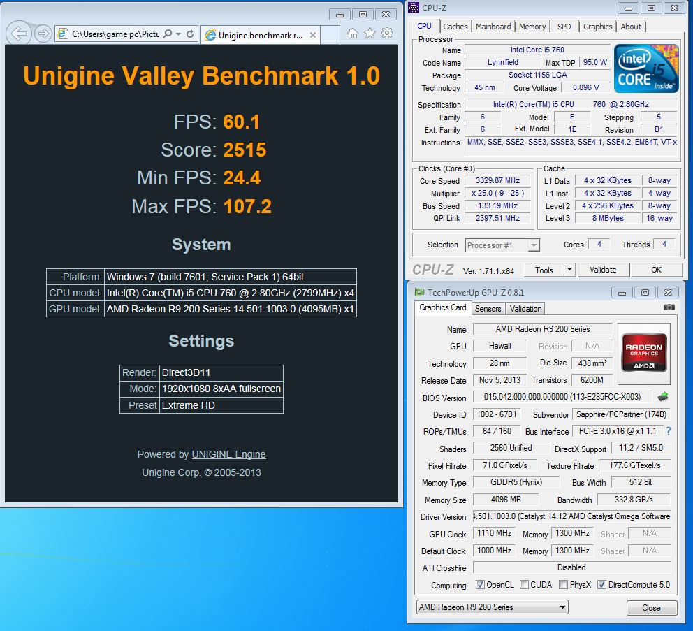Save BIOS using the chip icon
This screenshot has height=631, width=693.
pyautogui.click(x=662, y=397)
